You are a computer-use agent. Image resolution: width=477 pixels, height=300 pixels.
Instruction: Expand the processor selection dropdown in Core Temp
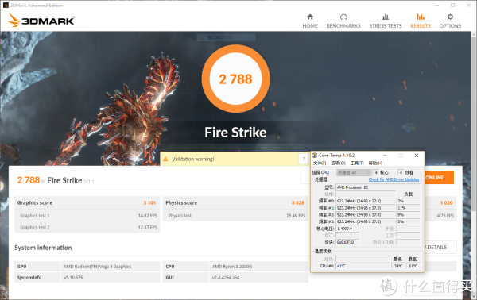354,172
